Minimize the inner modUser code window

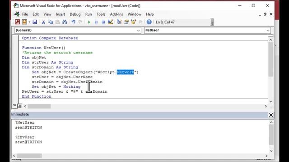(260, 14)
